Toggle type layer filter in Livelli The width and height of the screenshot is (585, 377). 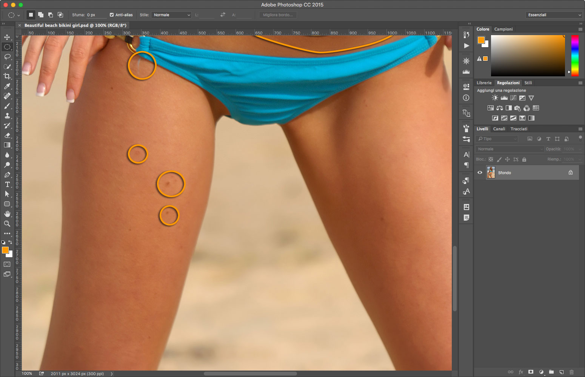(x=548, y=139)
